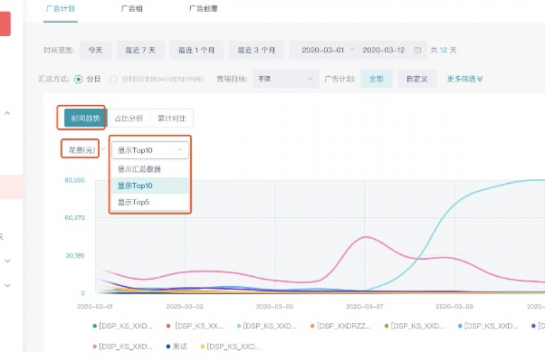This screenshot has height=362, width=545.
Task: Choose 显示汇总数据 from the list
Action: coord(150,170)
